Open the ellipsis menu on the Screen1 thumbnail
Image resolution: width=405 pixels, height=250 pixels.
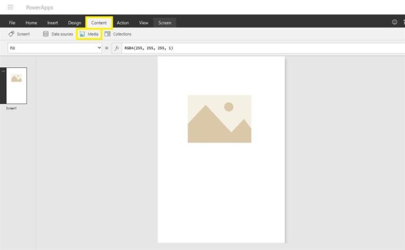tap(3, 71)
